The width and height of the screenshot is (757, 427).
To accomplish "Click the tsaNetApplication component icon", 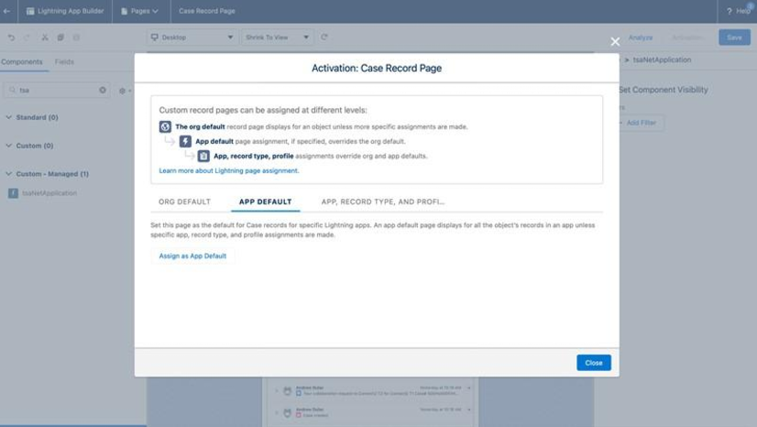I will point(13,193).
